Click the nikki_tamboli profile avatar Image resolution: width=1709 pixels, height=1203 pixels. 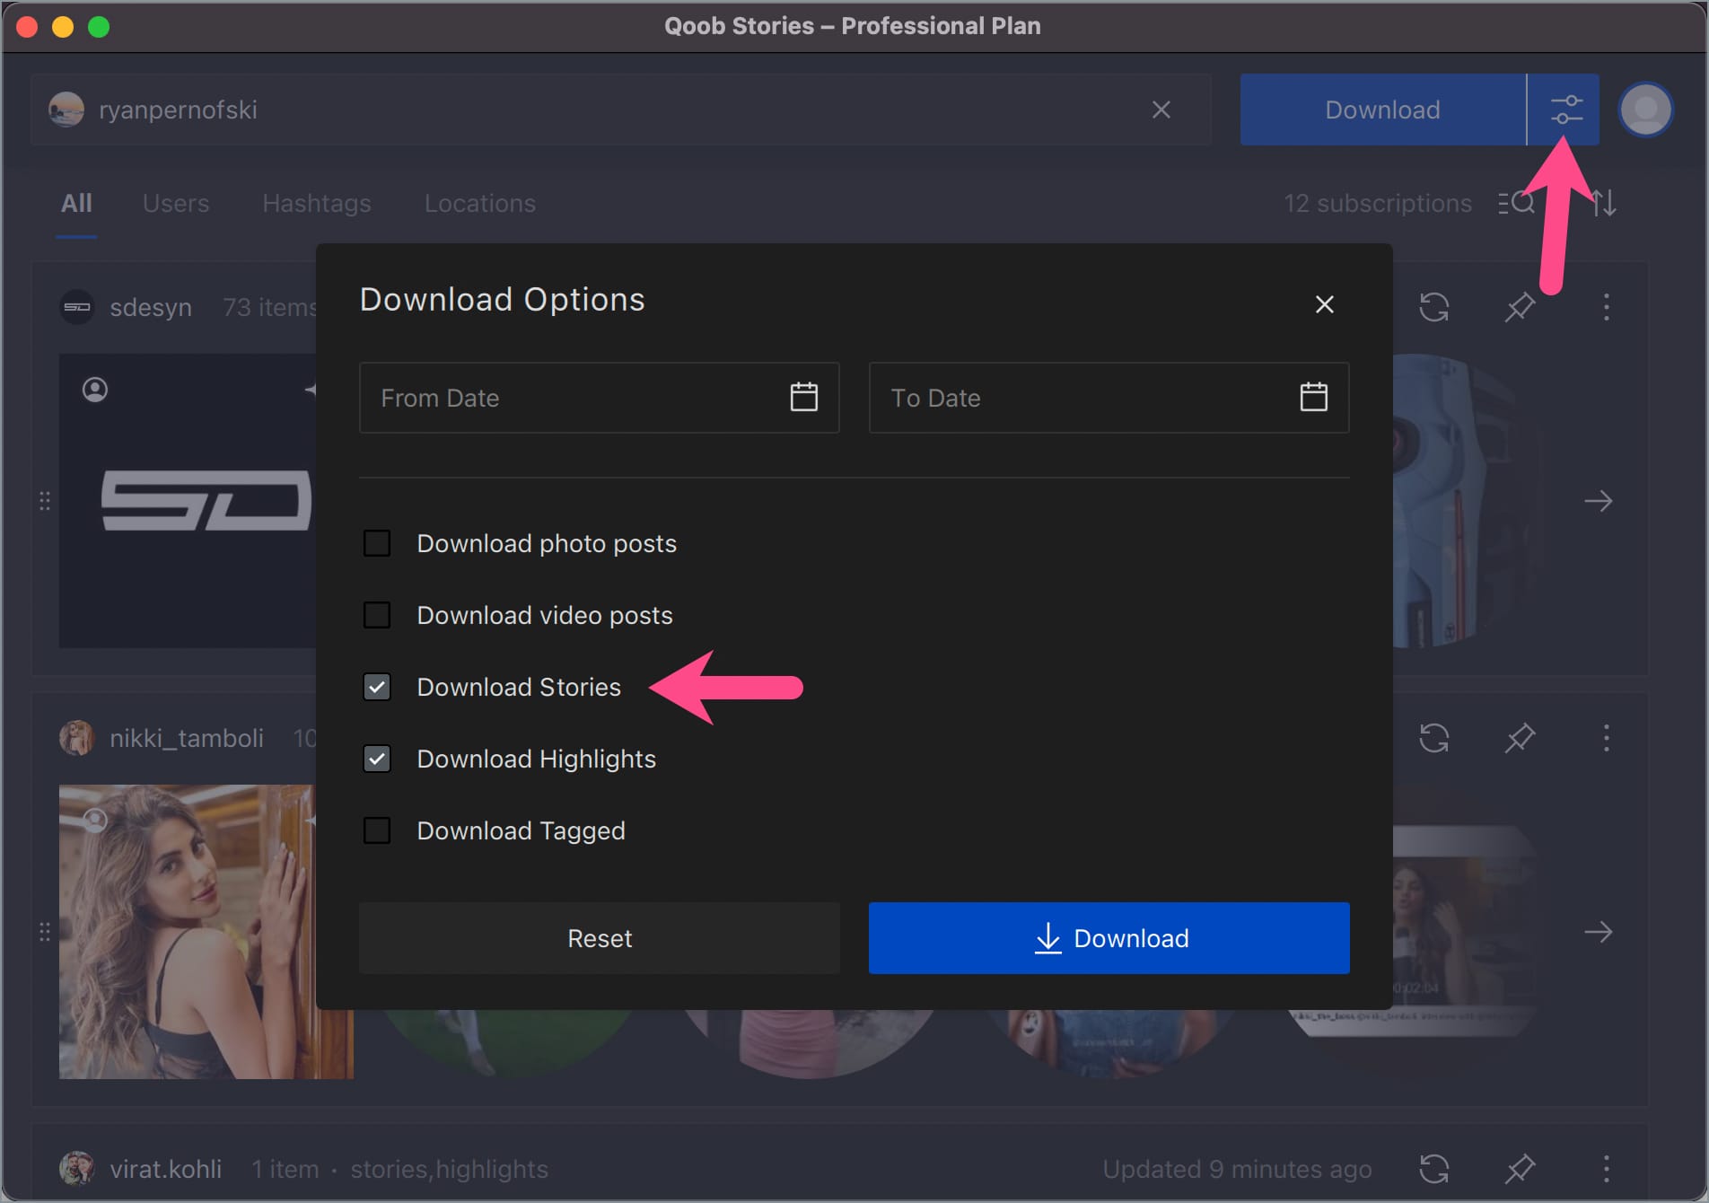[77, 738]
